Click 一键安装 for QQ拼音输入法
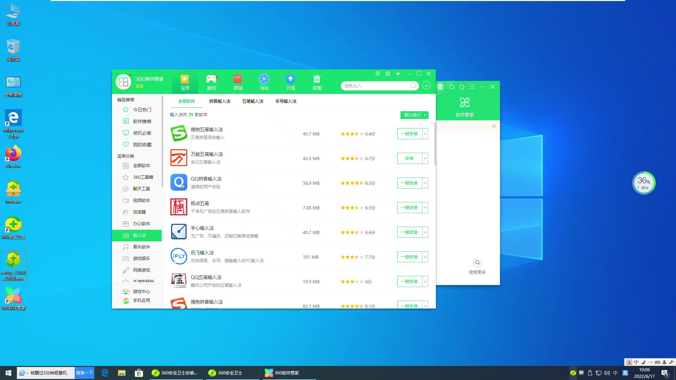The width and height of the screenshot is (676, 380). 409,183
